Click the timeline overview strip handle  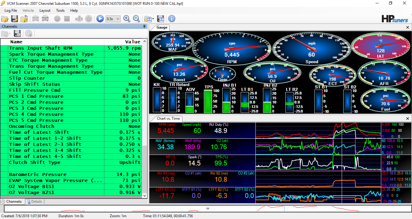(x=208, y=208)
